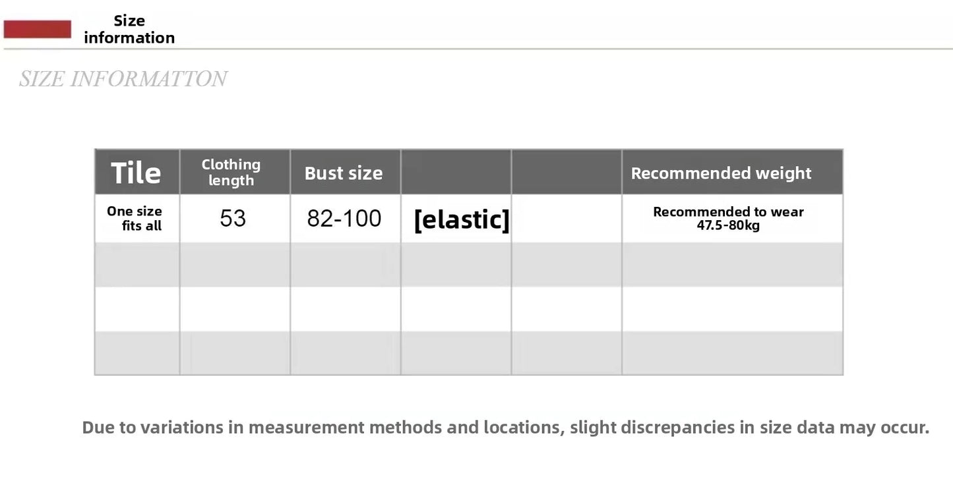Click the measurement discrepancy disclaimer text

click(506, 428)
